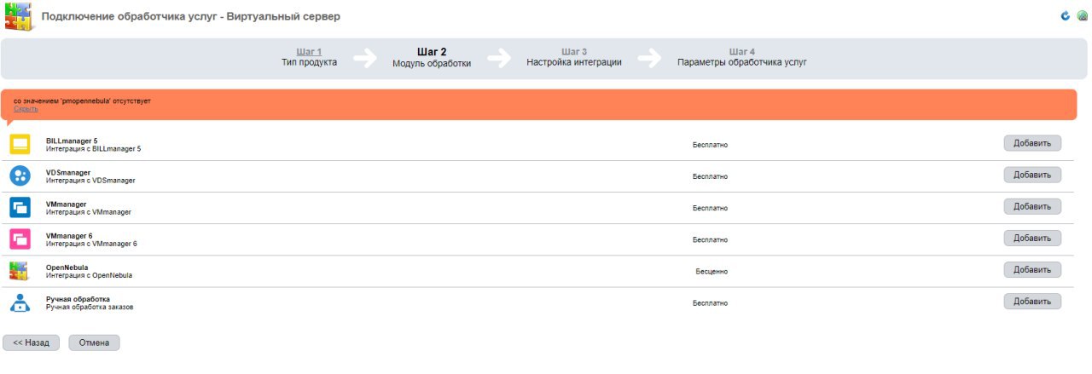Click Бесплатно in the Ручная обработка row

(x=710, y=303)
